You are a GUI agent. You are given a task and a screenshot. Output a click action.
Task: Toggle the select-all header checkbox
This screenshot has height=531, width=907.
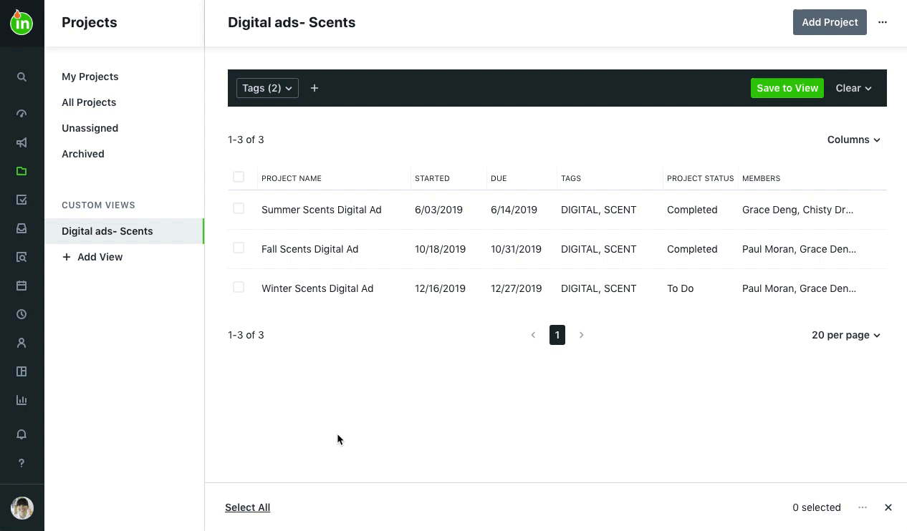[239, 177]
